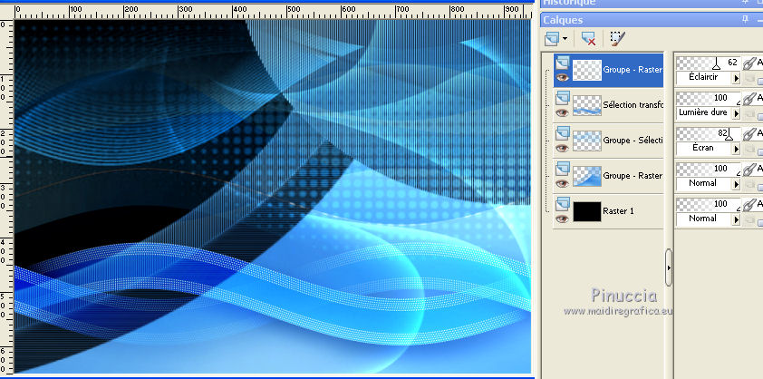Select the Groupe - Raster layer name above Raster 1
Image resolution: width=763 pixels, height=379 pixels.
pyautogui.click(x=633, y=176)
